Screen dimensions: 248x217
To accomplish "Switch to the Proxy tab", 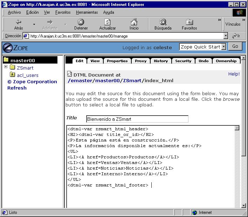I will click(x=140, y=61).
